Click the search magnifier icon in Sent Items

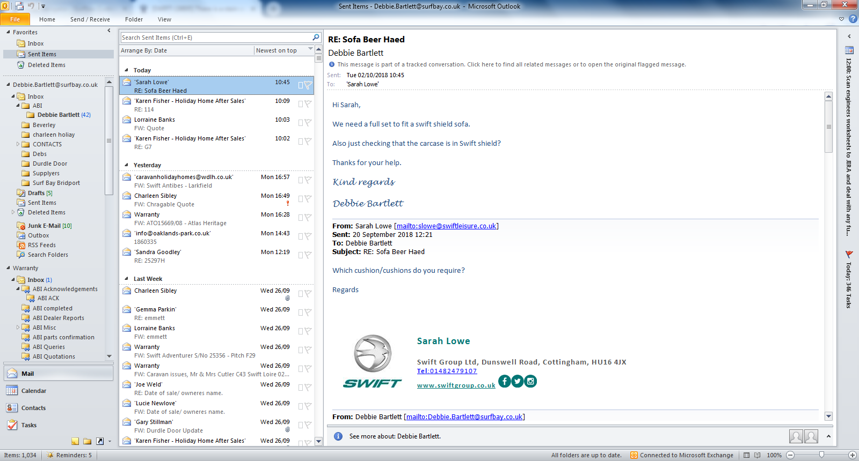click(316, 38)
